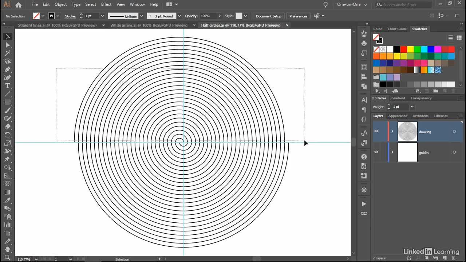Select the Direct Selection tool
Screen dimensions: 466x262
point(7,45)
